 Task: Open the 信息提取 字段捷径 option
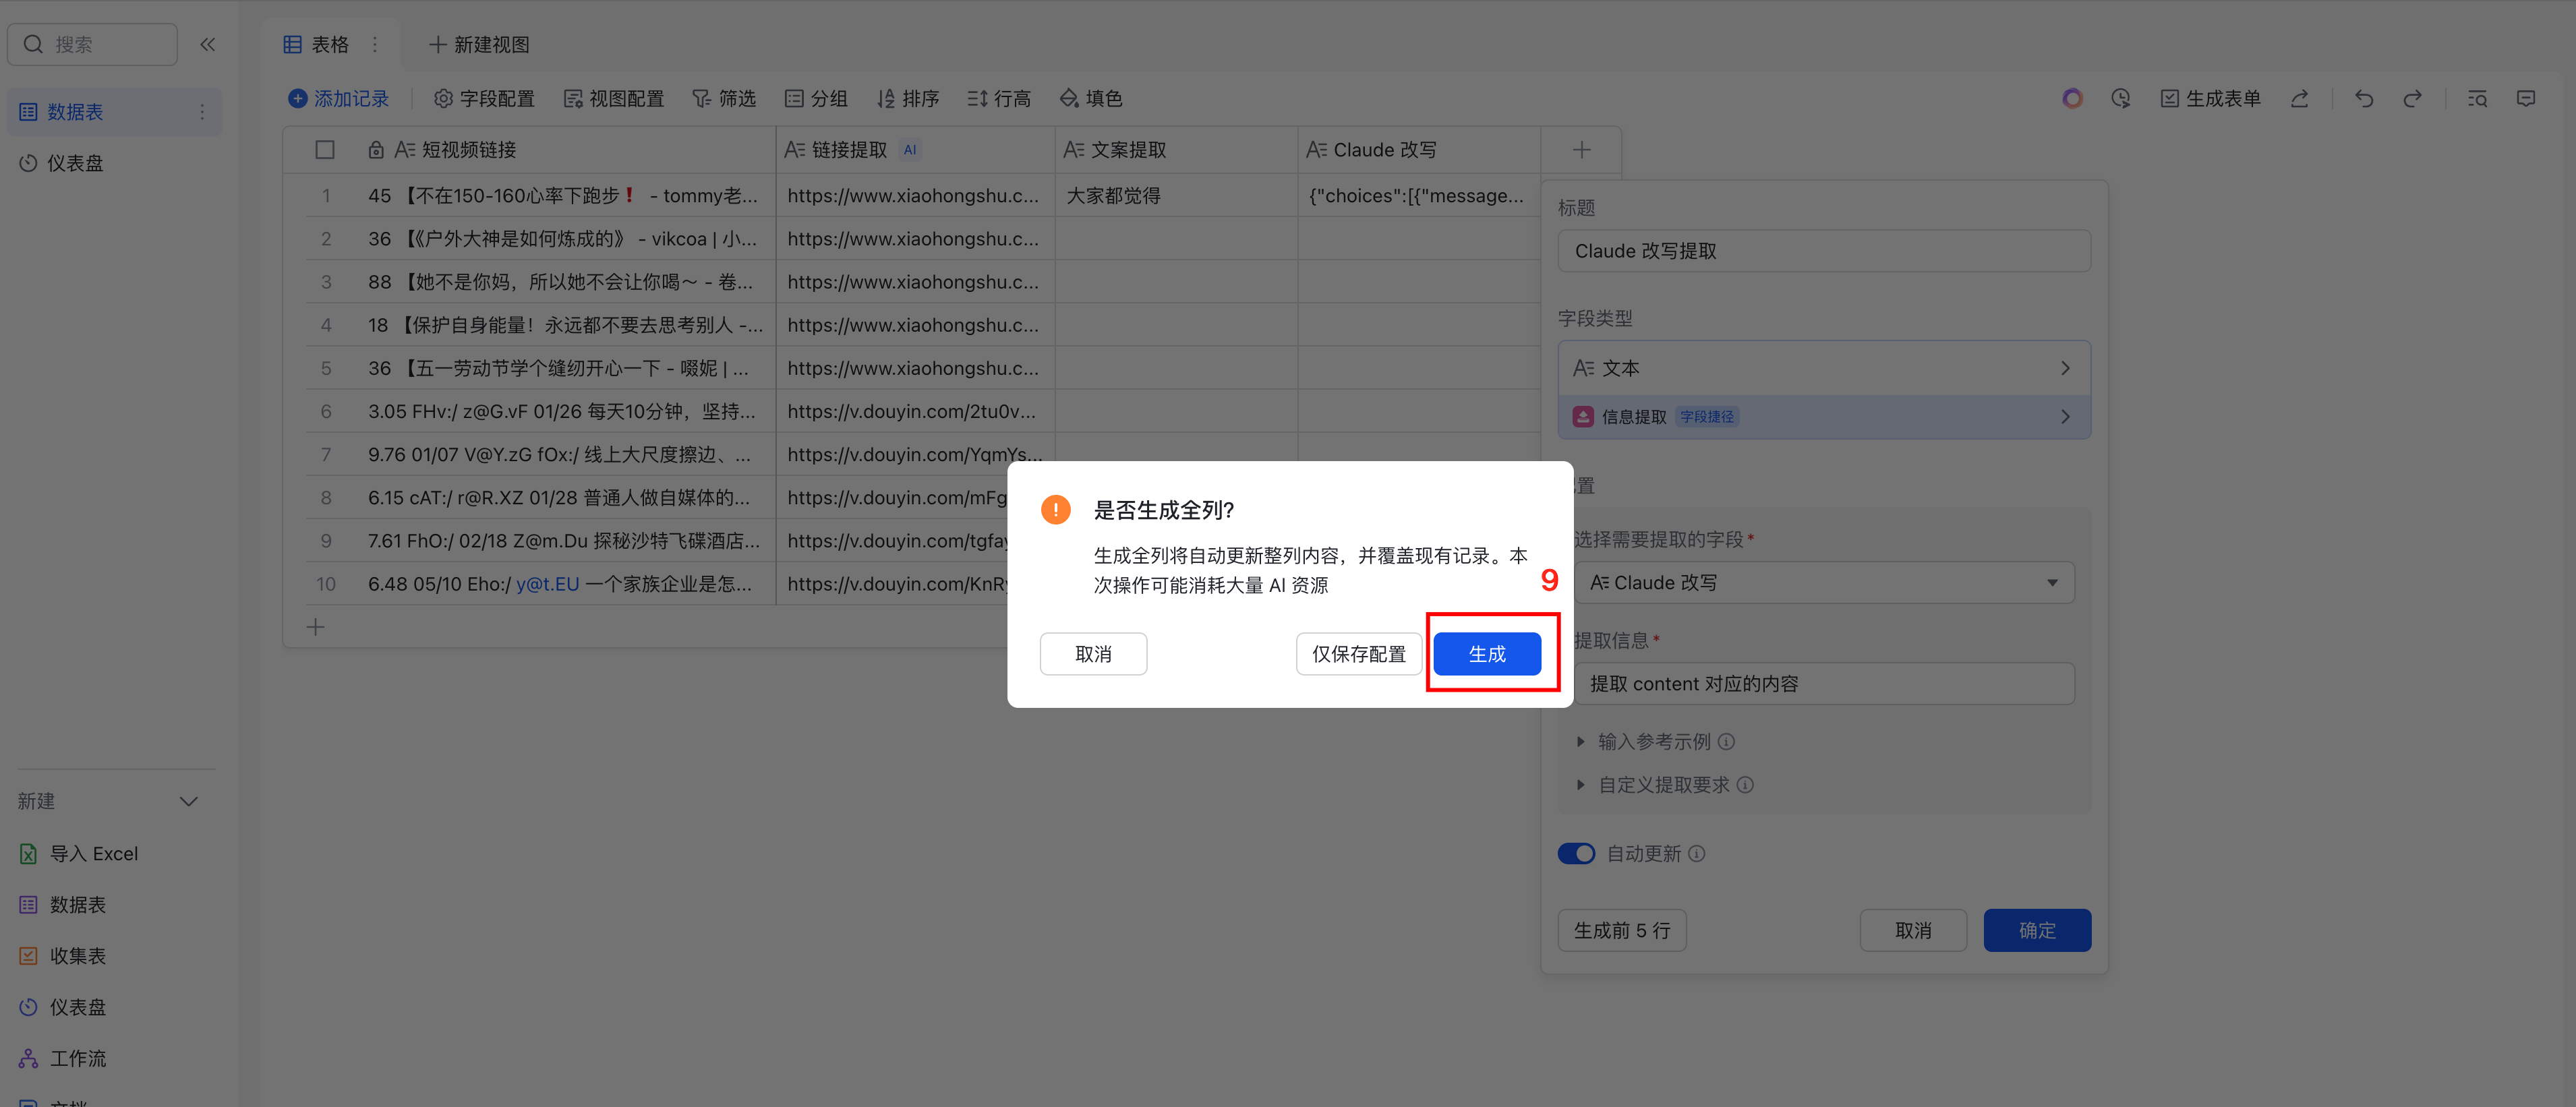[1824, 417]
